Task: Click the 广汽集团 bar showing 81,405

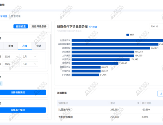Action: 85,75
